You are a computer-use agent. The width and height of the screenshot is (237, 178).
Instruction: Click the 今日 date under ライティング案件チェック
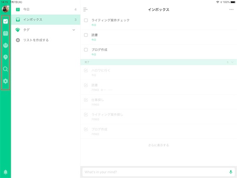94,25
